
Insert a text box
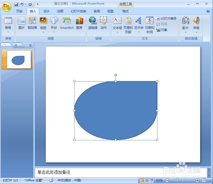117,23
